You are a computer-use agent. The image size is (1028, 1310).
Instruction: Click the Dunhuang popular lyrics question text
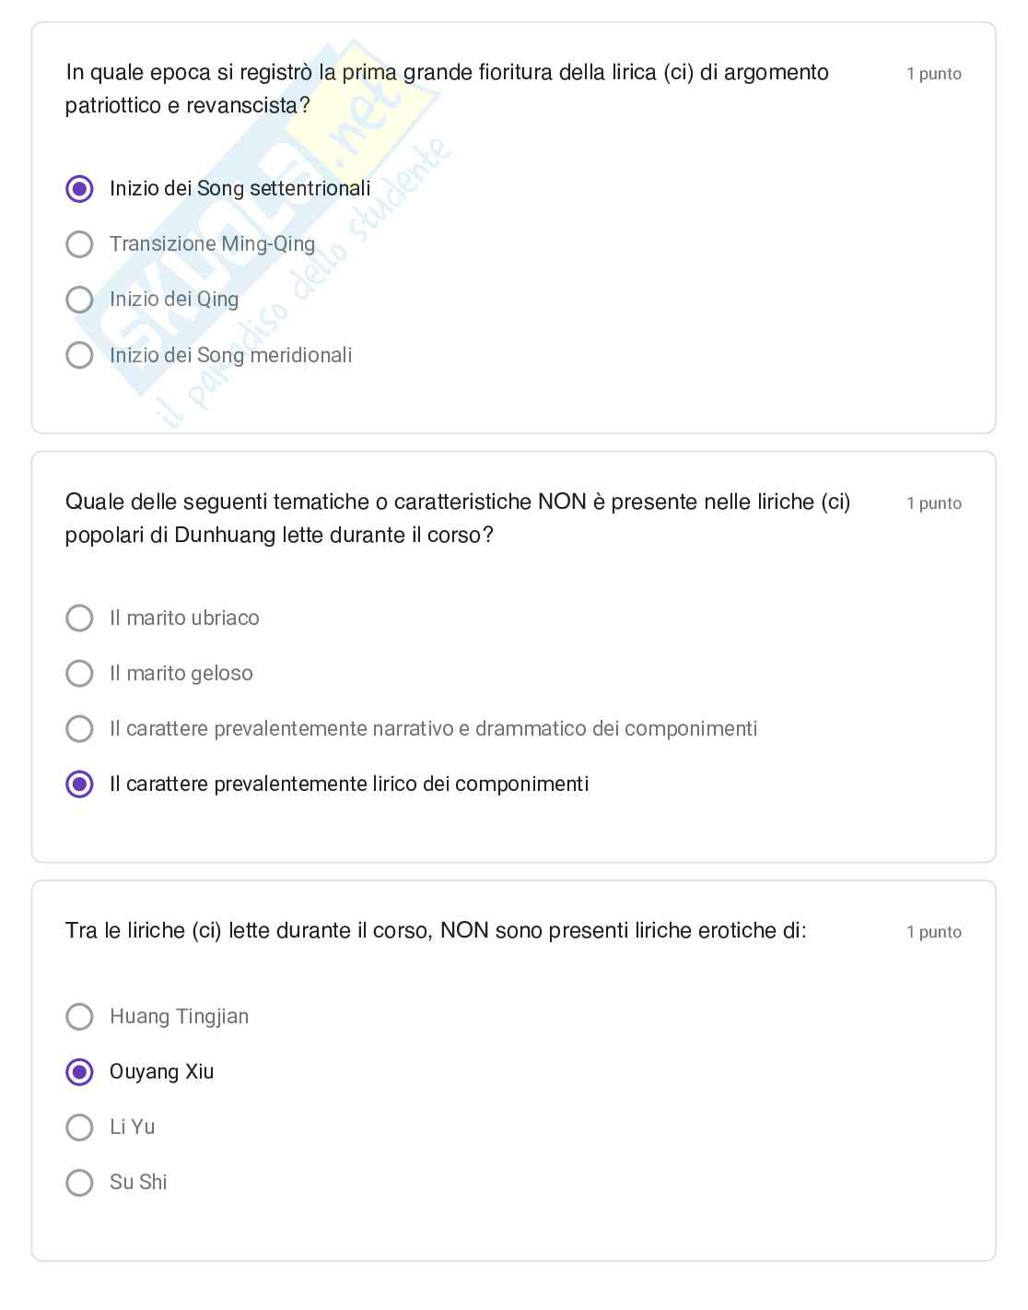click(458, 518)
